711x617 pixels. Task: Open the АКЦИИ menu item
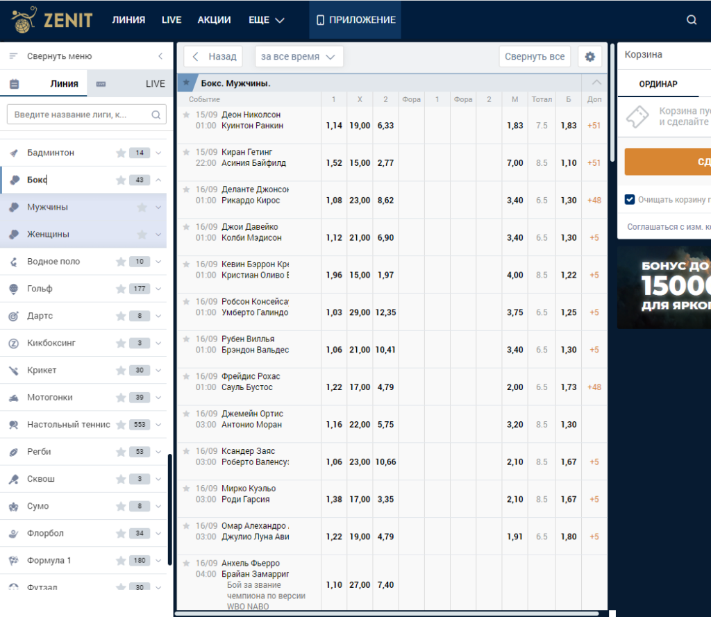(x=214, y=20)
